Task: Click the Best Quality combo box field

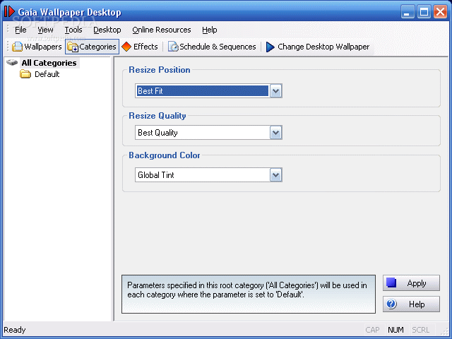Action: click(x=208, y=133)
